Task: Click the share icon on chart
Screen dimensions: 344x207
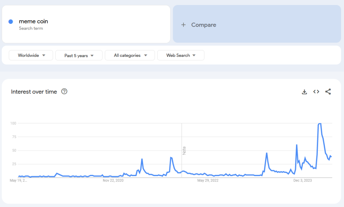Action: coord(328,92)
